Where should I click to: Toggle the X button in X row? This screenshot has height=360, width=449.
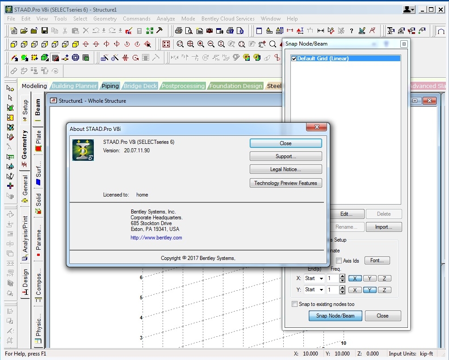coord(355,278)
